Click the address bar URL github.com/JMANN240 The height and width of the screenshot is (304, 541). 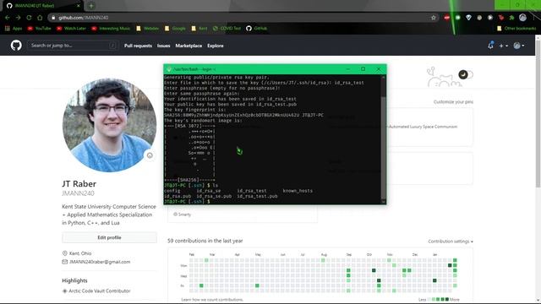[x=83, y=18]
